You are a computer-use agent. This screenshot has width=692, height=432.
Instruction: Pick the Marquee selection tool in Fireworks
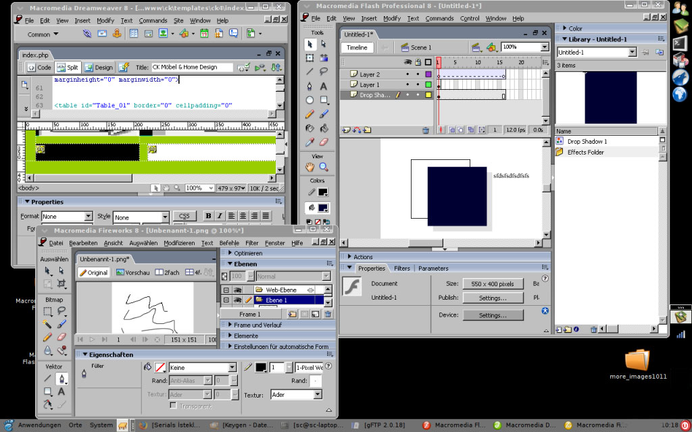48,310
